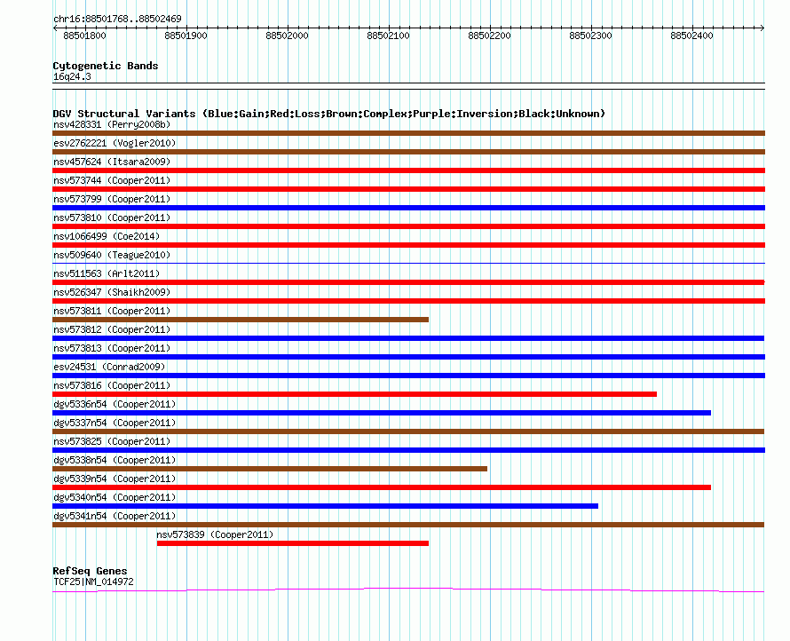This screenshot has height=641, width=790.
Task: Click the nsv573813 (Cooper2011) label
Action: click(x=112, y=348)
